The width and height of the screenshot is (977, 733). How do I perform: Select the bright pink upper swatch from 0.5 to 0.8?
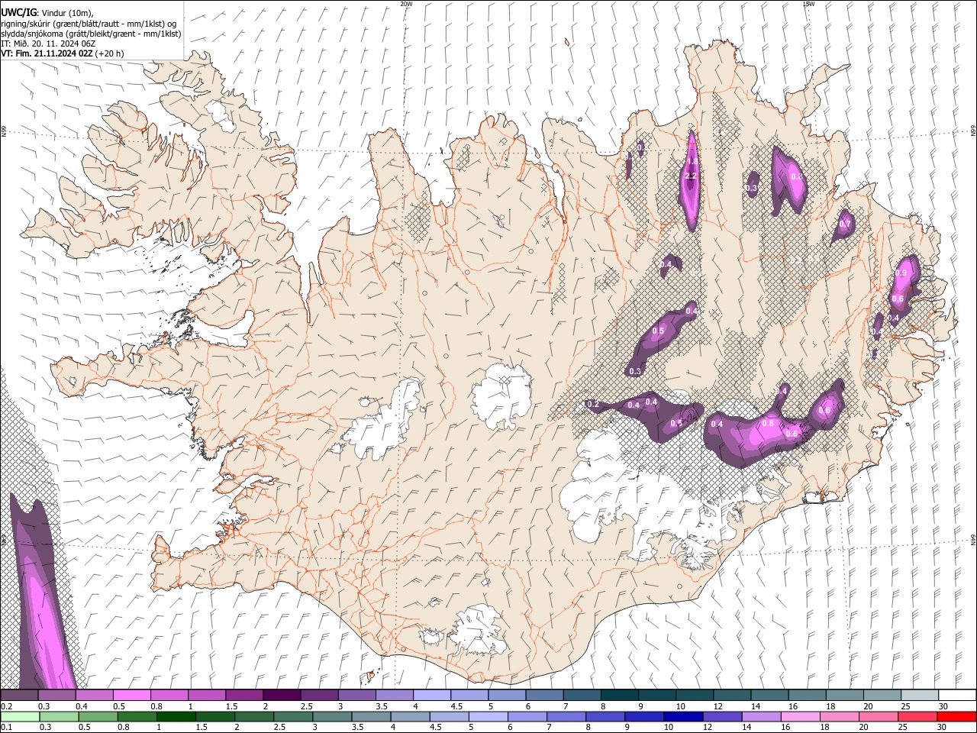coord(131,695)
